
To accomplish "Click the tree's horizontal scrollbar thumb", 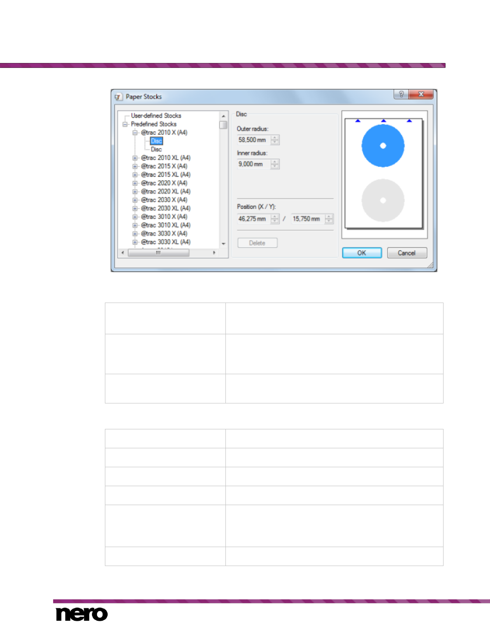I will [158, 253].
